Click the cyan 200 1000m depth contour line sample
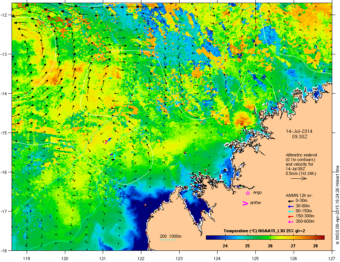 [168, 240]
